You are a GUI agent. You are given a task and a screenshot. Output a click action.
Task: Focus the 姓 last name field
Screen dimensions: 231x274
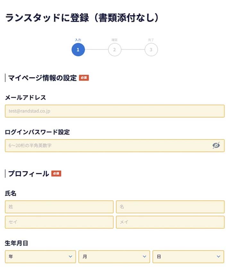tap(59, 207)
